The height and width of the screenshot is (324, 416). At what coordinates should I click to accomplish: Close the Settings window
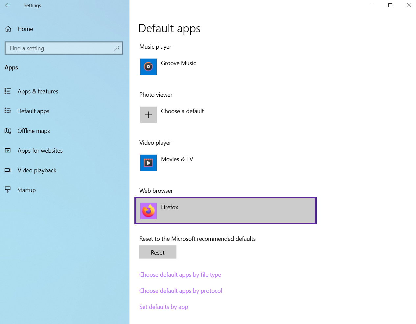409,5
